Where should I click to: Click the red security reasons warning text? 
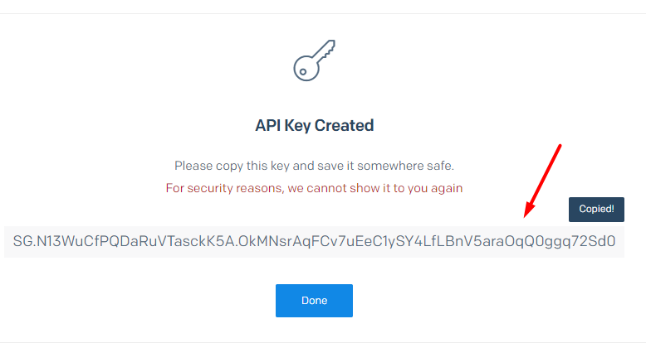[314, 188]
